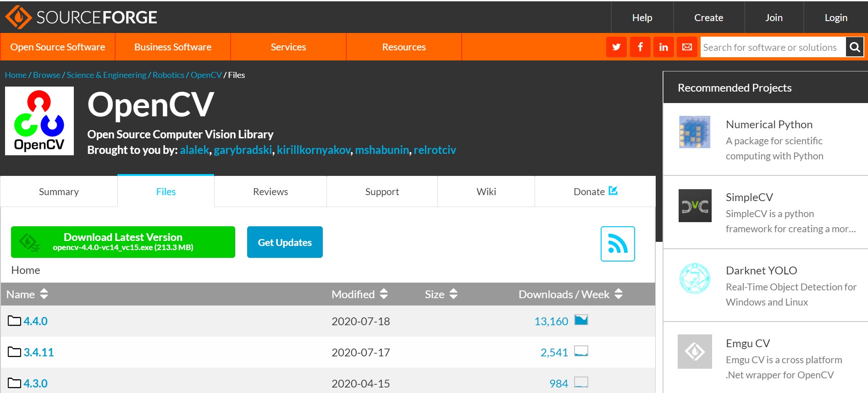Open the Facebook share icon
The width and height of the screenshot is (868, 393).
[x=640, y=47]
